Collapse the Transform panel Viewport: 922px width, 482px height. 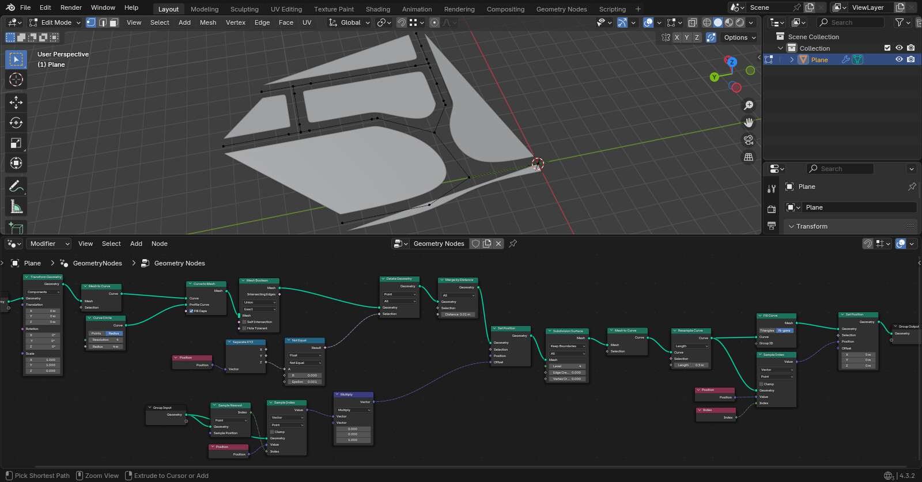[792, 226]
